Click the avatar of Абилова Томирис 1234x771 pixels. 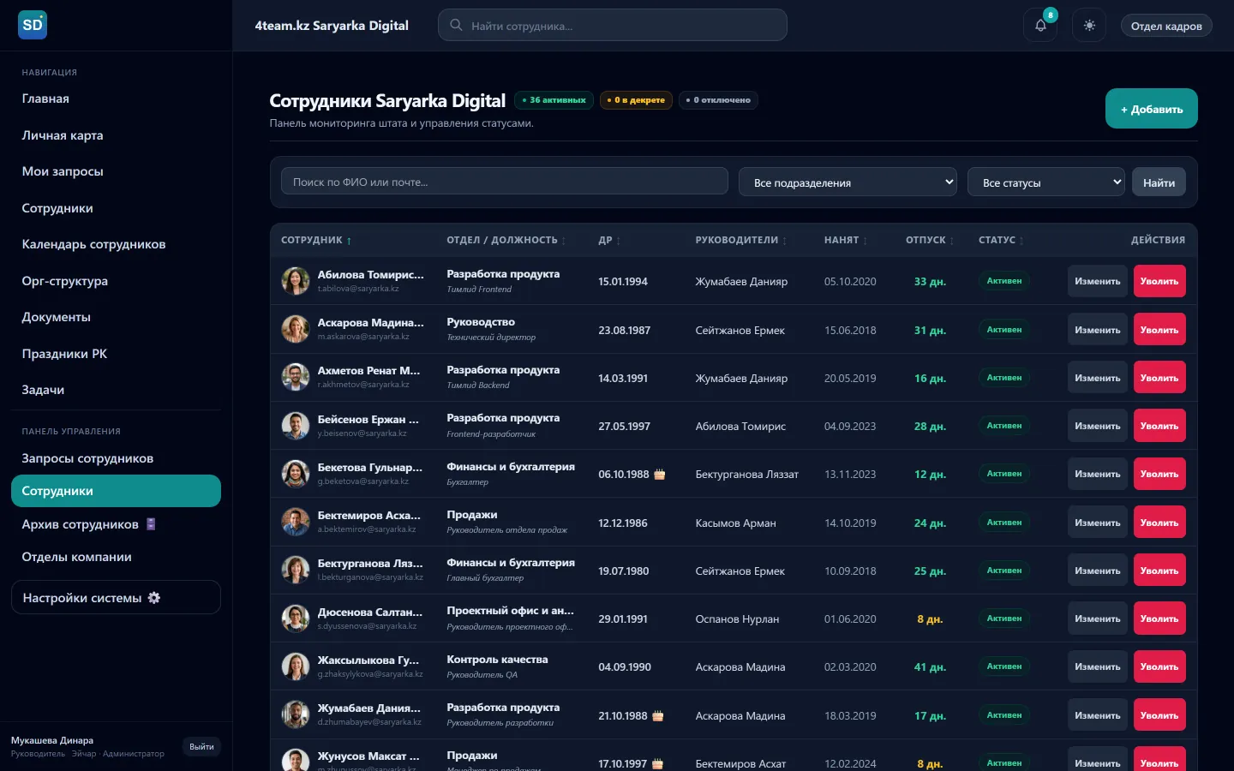pyautogui.click(x=296, y=281)
